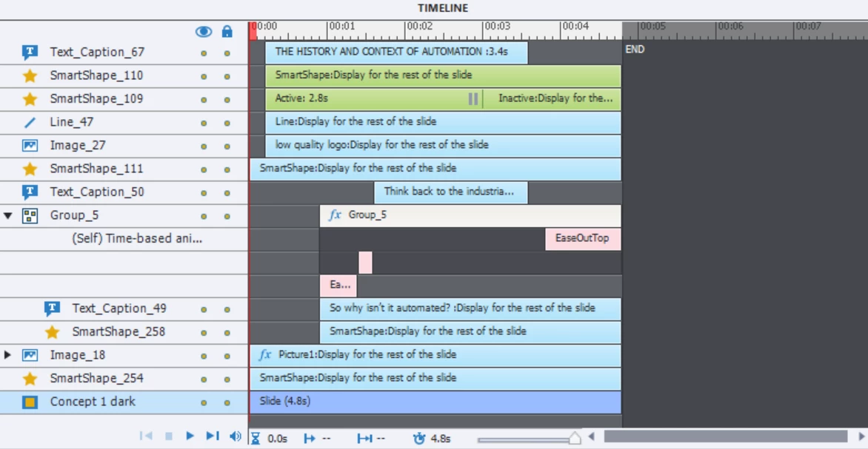Click the selected duration icon
The width and height of the screenshot is (868, 449).
pyautogui.click(x=364, y=439)
